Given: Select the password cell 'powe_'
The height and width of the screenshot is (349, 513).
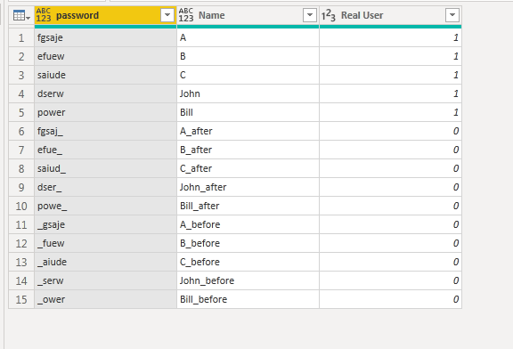Looking at the screenshot, I should (105, 206).
